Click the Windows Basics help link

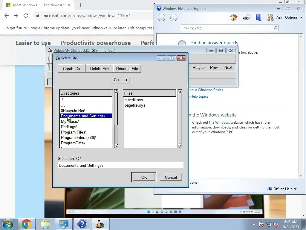206,90
